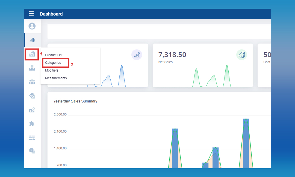This screenshot has width=295, height=177.
Task: Click the 7,318.50 Net Sales value
Action: click(x=172, y=55)
